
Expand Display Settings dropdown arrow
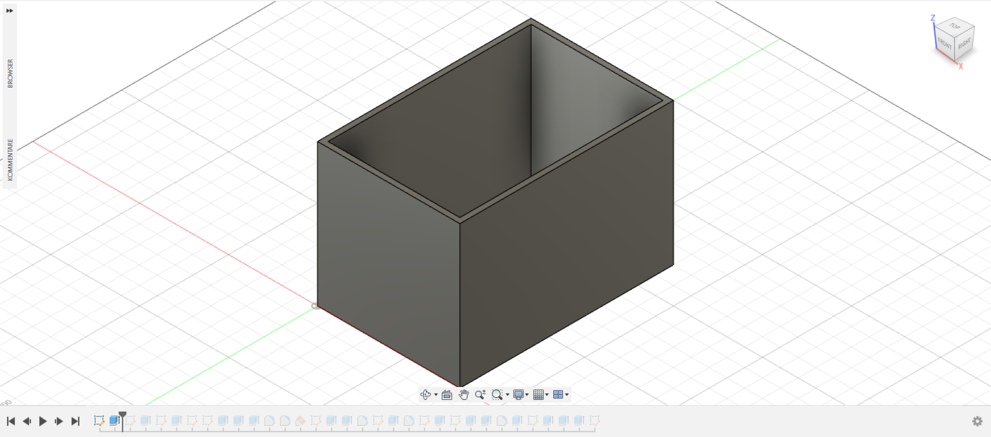click(527, 395)
